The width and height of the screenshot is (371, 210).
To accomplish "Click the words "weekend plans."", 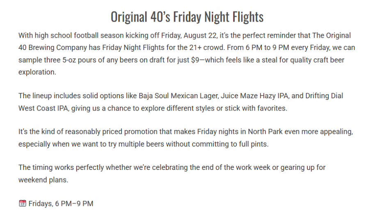I will (x=44, y=180).
